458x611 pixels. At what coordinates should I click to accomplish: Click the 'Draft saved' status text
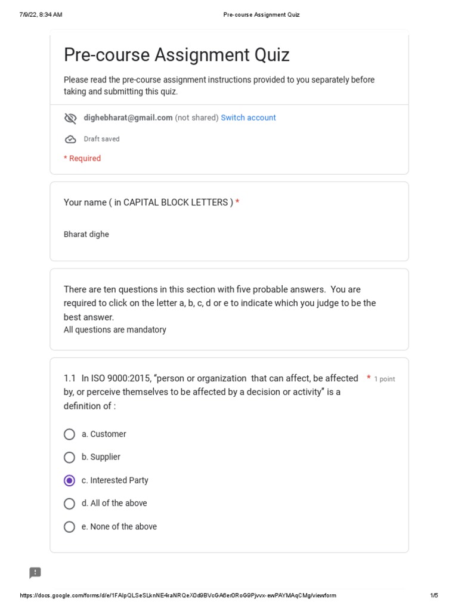[x=101, y=139]
